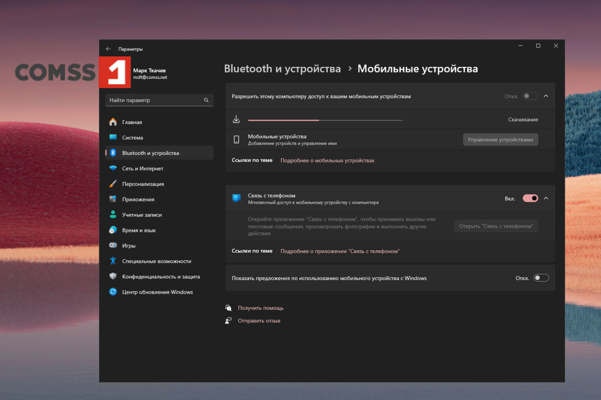Click the Игры gamepad icon
This screenshot has width=601, height=400.
pos(113,245)
